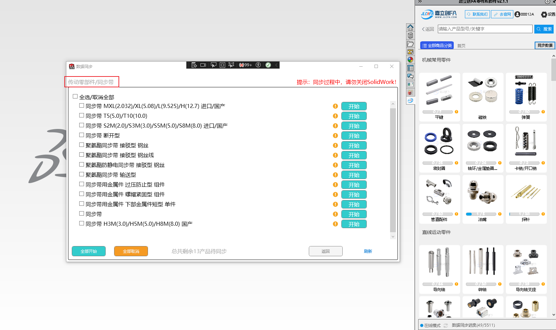This screenshot has height=330, width=556.
Task: Expand task pane with double-chevron arrow
Action: [x=420, y=2]
